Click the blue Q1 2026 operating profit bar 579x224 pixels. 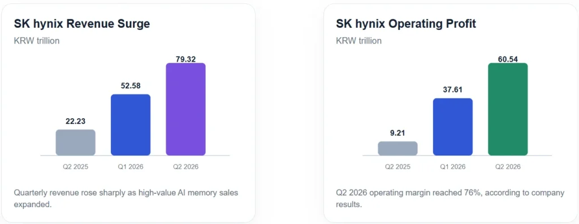click(x=453, y=127)
